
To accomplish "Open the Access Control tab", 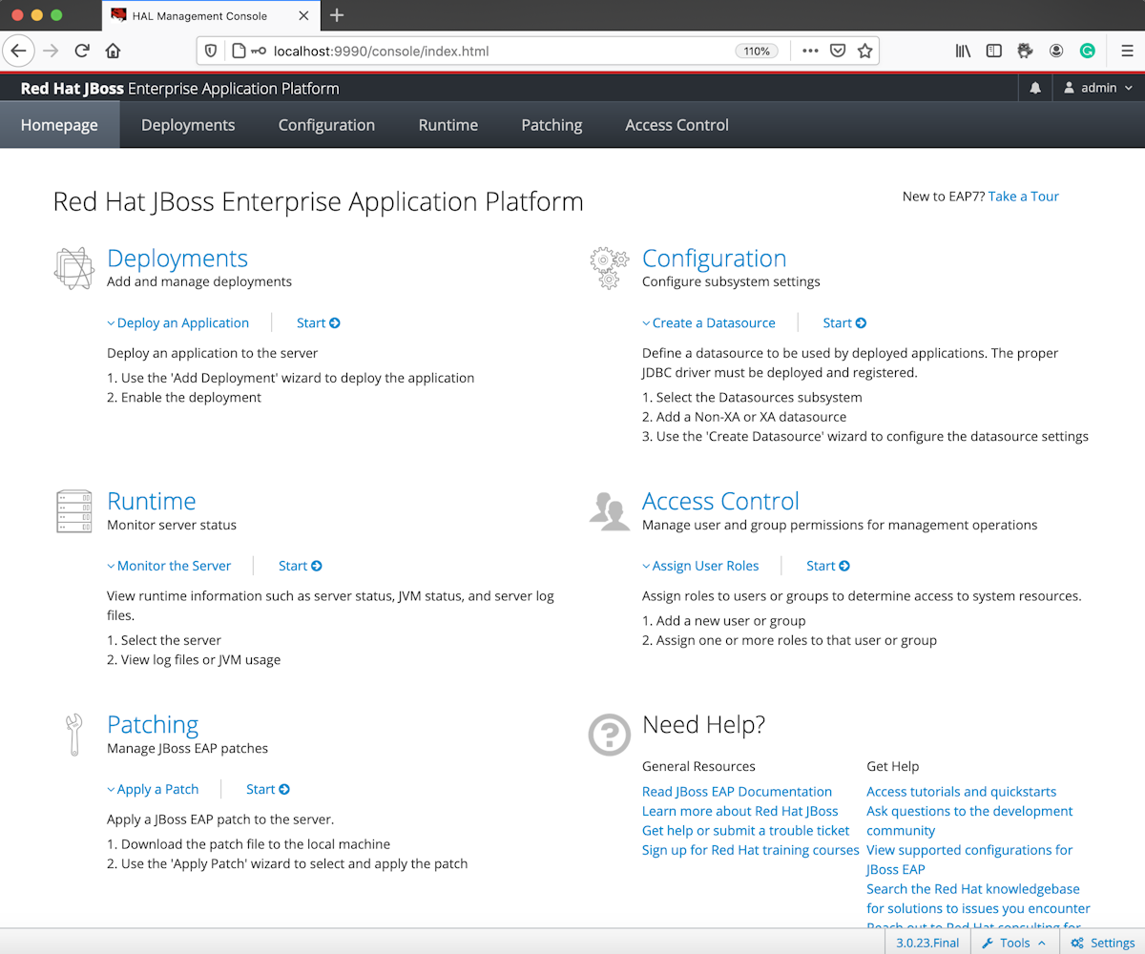I will coord(677,125).
